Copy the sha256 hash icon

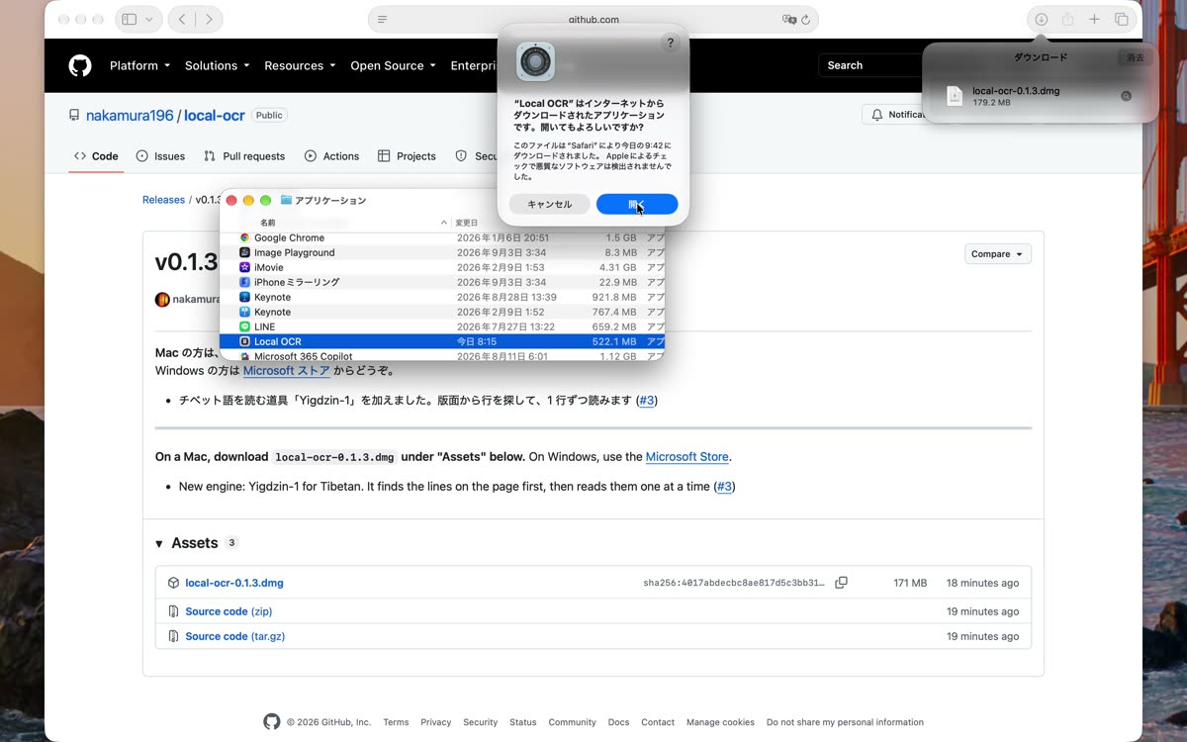[x=841, y=583]
